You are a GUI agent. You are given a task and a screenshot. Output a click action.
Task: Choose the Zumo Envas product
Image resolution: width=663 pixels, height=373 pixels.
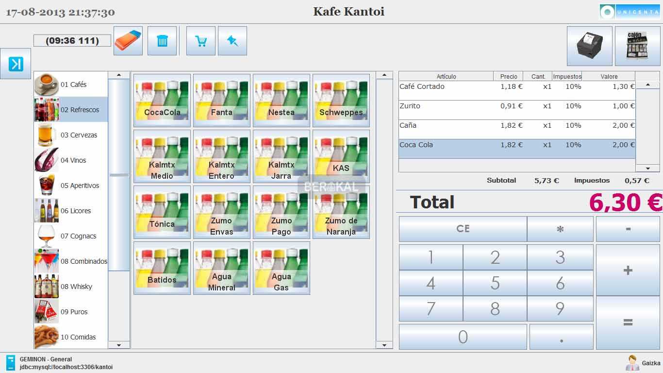pos(222,212)
